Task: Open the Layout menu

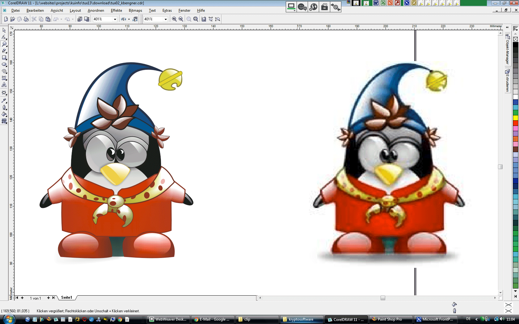Action: [75, 10]
